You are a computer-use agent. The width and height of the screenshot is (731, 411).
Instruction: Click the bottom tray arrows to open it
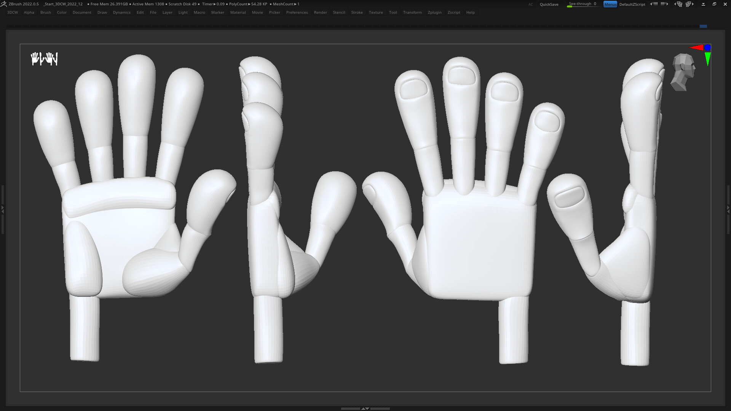click(x=365, y=408)
